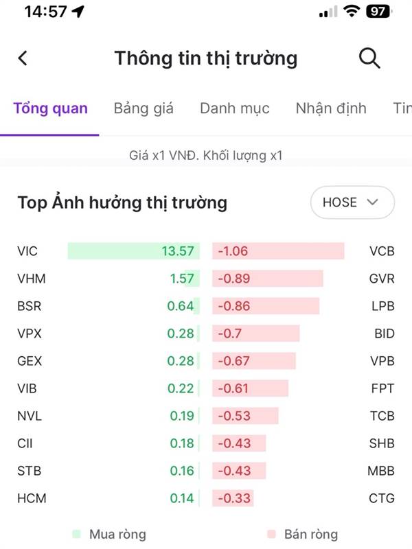This screenshot has width=412, height=549.
Task: Tap the location arrow beside the clock
Action: pyautogui.click(x=78, y=12)
